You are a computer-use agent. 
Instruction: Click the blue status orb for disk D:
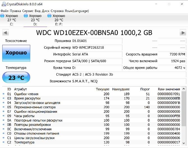[26, 16]
